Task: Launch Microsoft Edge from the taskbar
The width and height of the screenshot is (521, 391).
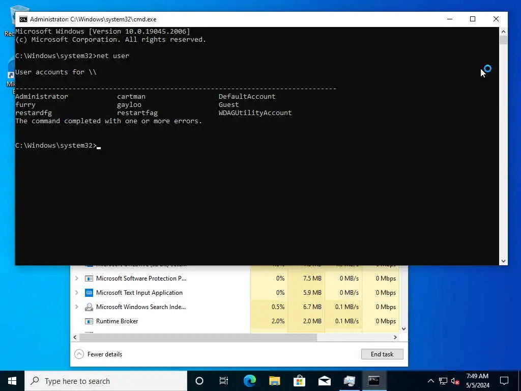Action: point(249,381)
